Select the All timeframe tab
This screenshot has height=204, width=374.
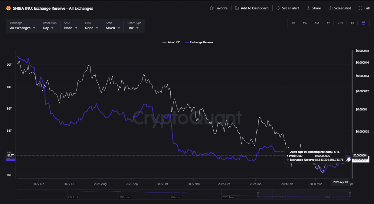[352, 23]
